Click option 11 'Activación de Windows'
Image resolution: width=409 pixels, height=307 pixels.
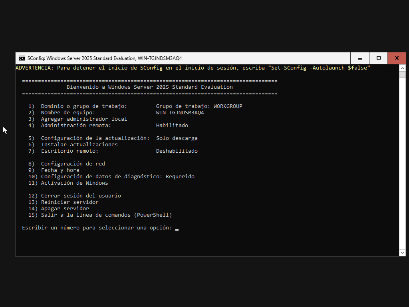(68, 183)
